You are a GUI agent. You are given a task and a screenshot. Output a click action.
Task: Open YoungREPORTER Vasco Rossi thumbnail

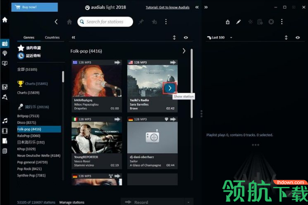pos(97,137)
